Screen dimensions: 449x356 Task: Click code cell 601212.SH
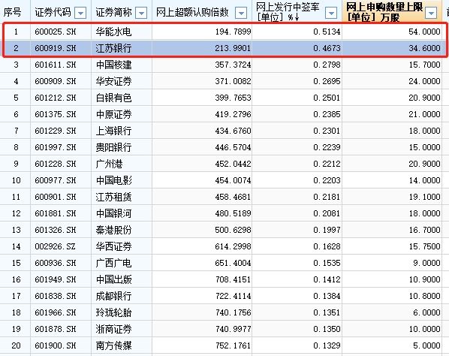click(x=56, y=98)
